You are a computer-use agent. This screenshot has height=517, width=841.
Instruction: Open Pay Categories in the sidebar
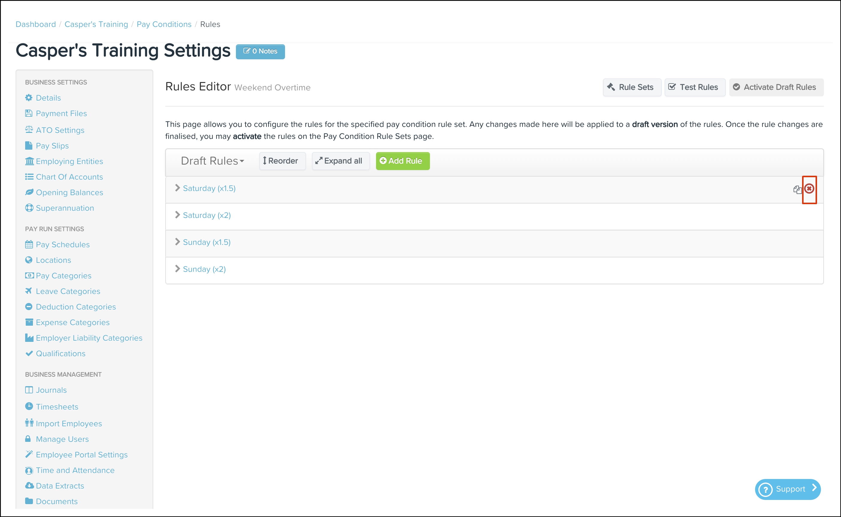[x=63, y=276]
